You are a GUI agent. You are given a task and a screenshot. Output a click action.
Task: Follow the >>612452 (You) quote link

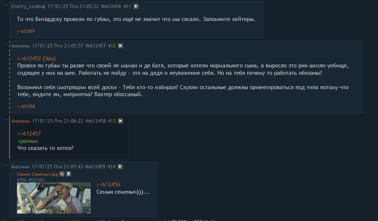coord(36,59)
